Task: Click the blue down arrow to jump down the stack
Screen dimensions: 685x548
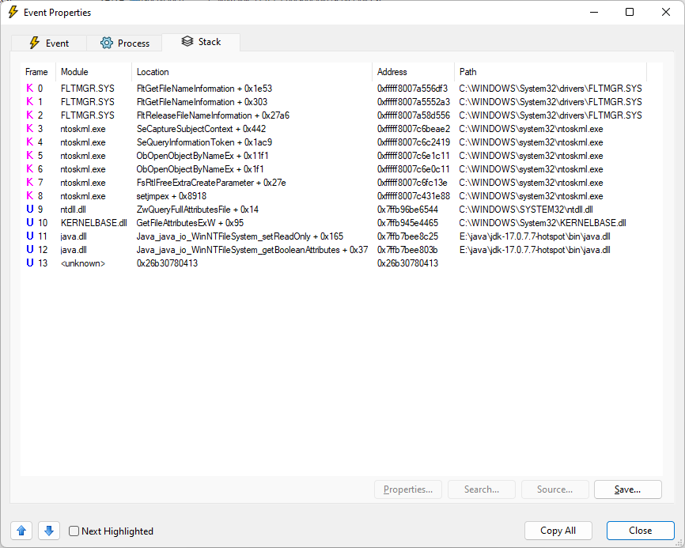Action: coord(48,531)
